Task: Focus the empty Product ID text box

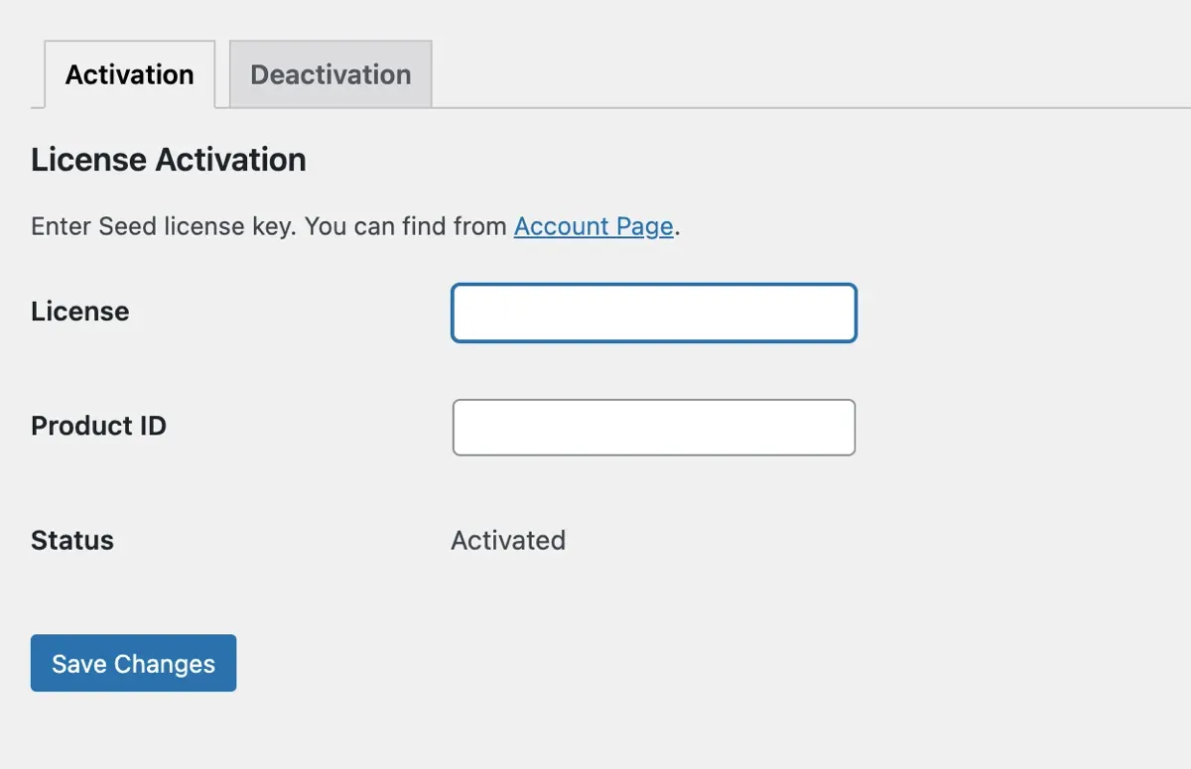Action: click(653, 427)
